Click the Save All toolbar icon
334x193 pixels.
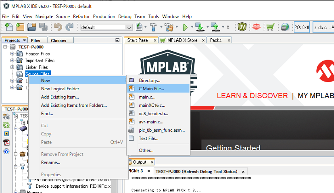coord(43,27)
